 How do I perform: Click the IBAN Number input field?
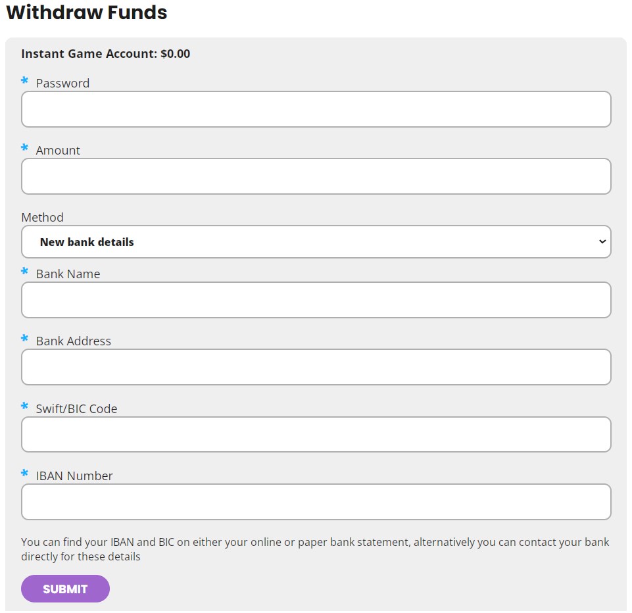click(316, 502)
